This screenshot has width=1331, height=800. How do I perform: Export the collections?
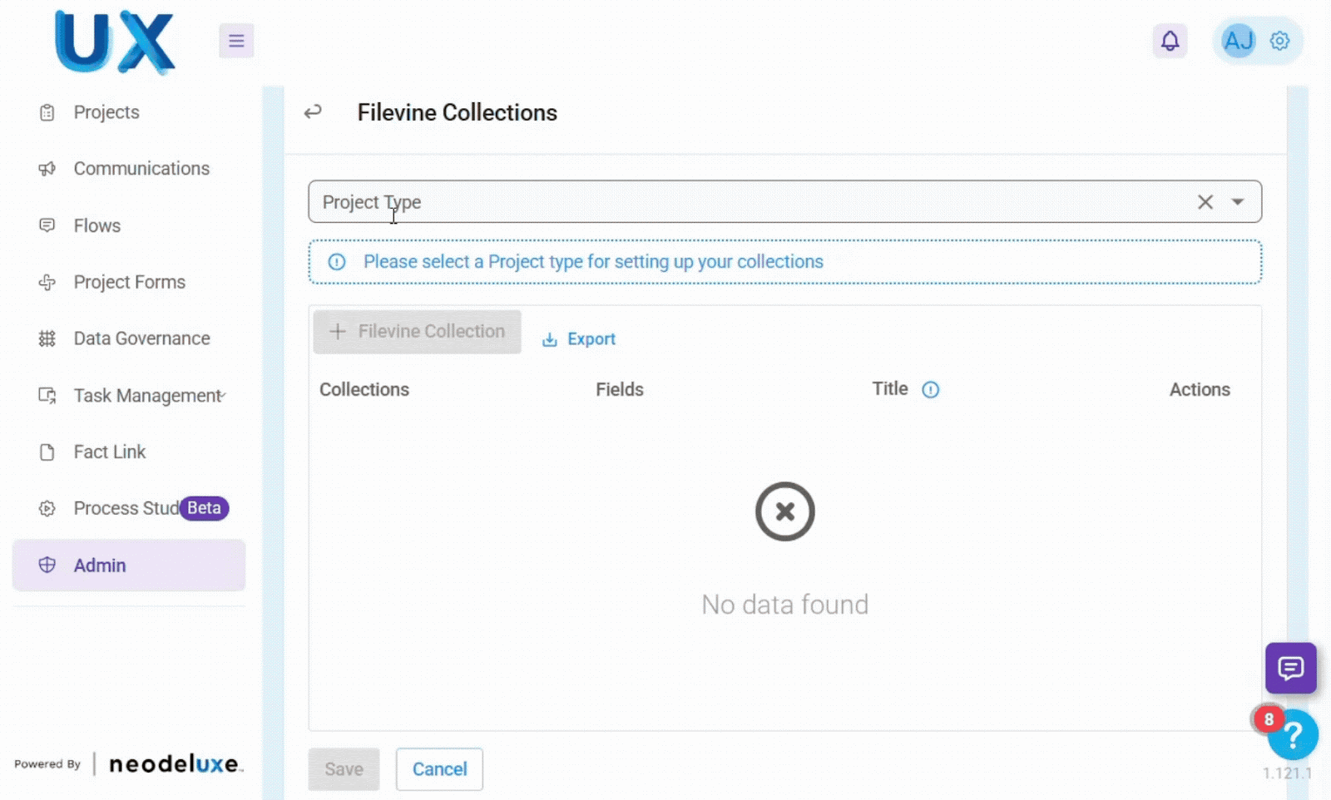(x=579, y=339)
